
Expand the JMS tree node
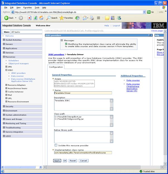pyautogui.click(x=6, y=66)
